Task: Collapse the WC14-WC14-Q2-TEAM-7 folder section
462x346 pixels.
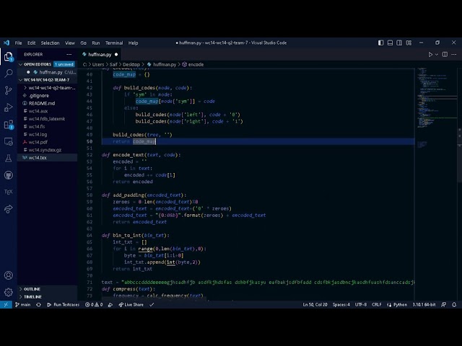Action: tap(47, 80)
